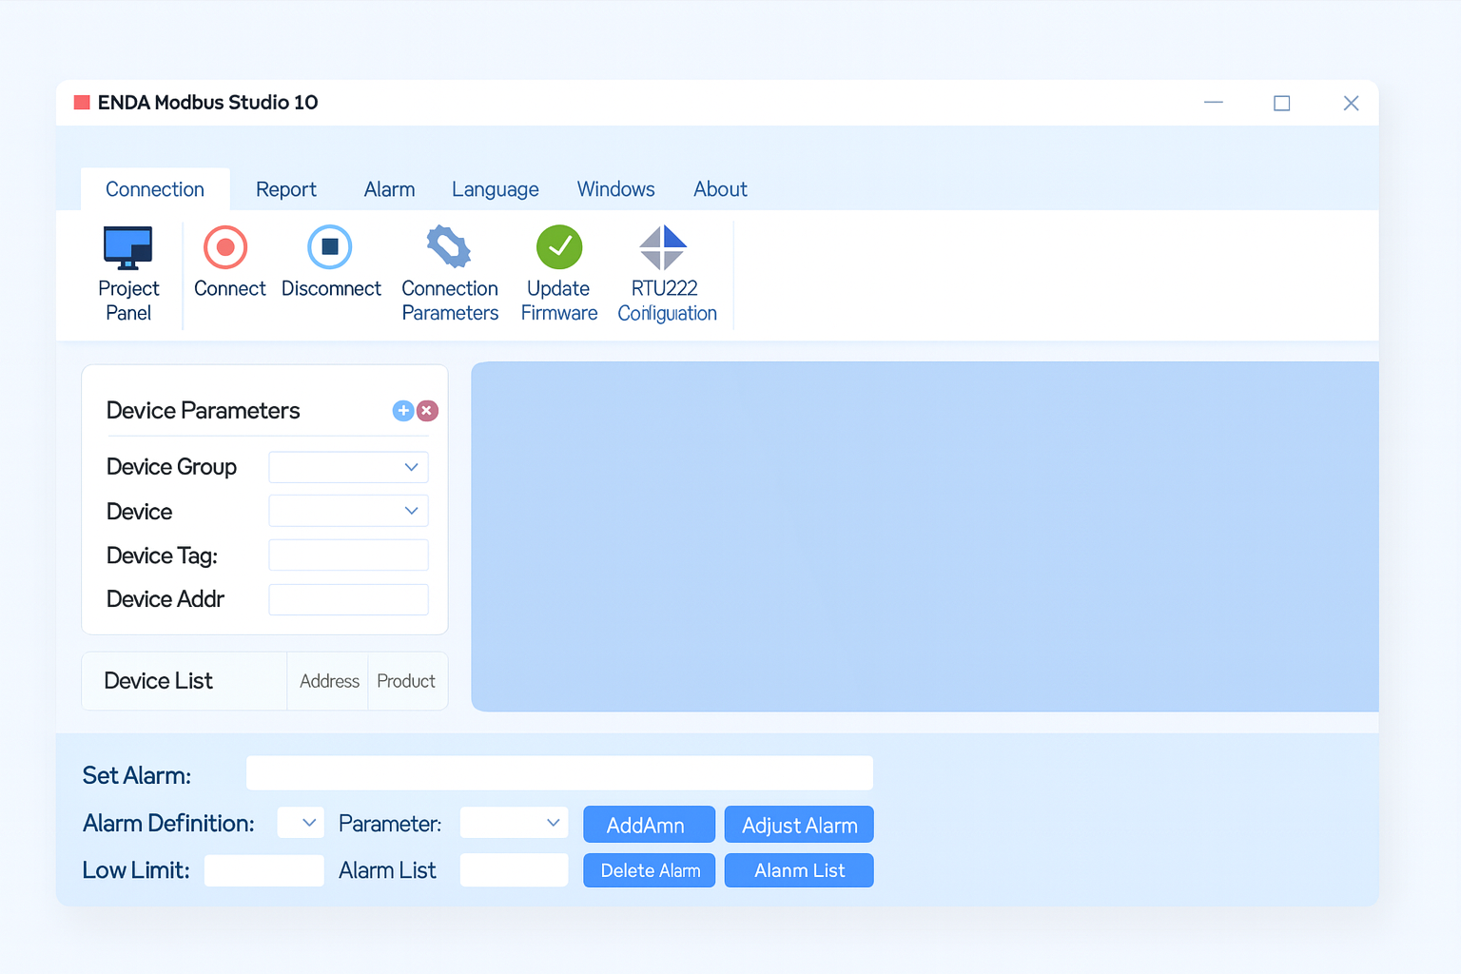
Task: Open the Project Panel icon
Action: click(128, 248)
